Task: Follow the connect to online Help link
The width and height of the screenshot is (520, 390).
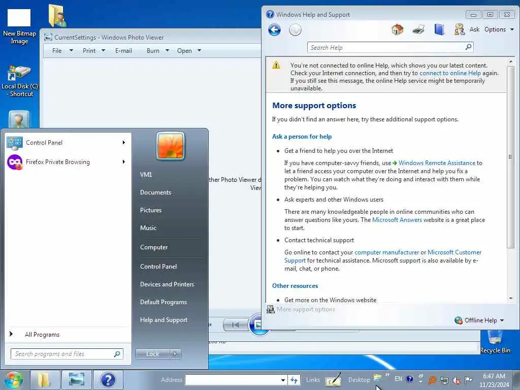Action: [x=450, y=73]
